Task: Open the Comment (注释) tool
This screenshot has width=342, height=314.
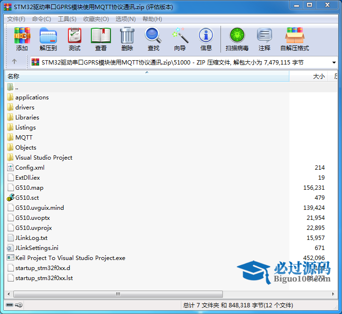Action: click(x=265, y=35)
